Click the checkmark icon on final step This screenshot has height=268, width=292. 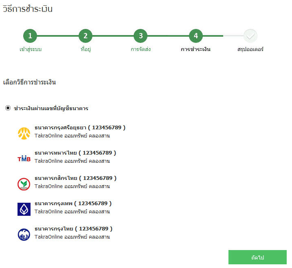click(x=250, y=36)
